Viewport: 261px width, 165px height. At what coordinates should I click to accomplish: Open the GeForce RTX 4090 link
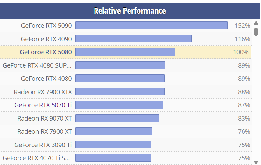[x=46, y=39]
